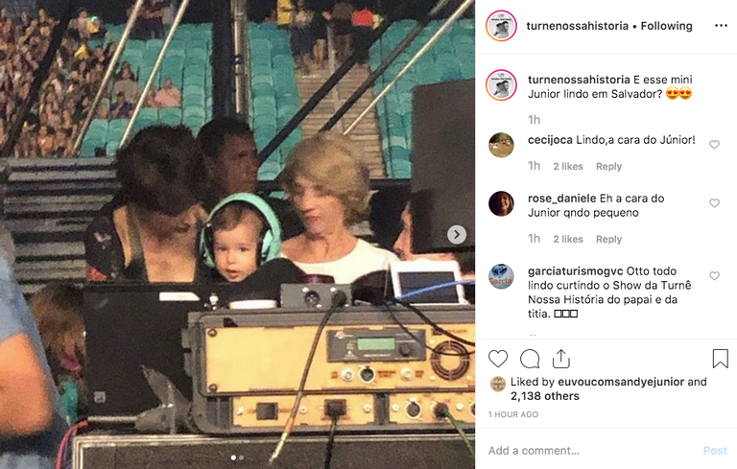Open the three-dot more options menu

721,25
